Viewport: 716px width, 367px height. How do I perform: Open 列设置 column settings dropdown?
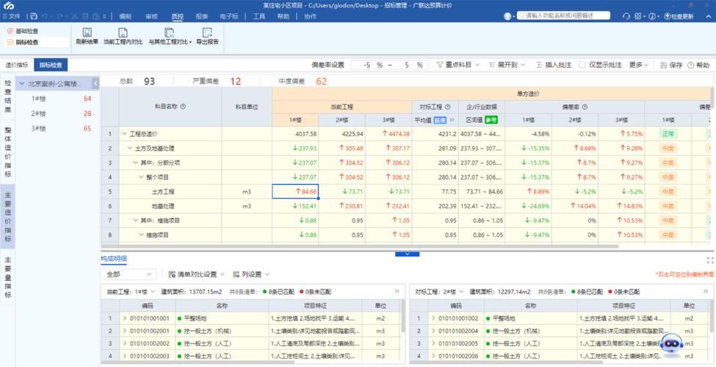[251, 275]
